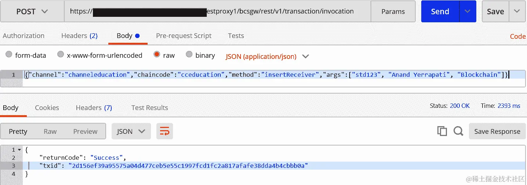The image size is (527, 185).
Task: Click the "insertReceiver" method value in body
Action: coord(290,75)
